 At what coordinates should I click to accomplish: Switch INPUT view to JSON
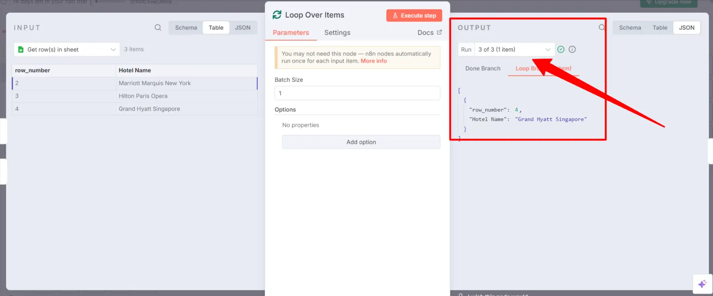click(x=243, y=28)
